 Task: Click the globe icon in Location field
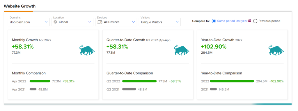pyautogui.click(x=55, y=22)
